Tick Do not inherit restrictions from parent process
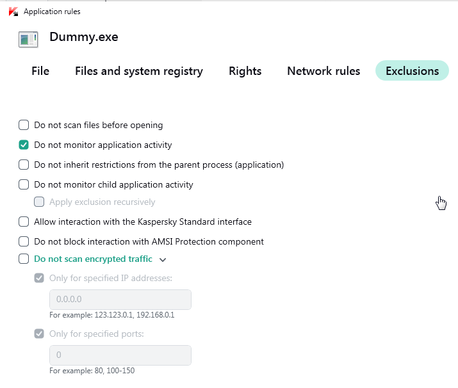This screenshot has width=458, height=388. click(24, 165)
